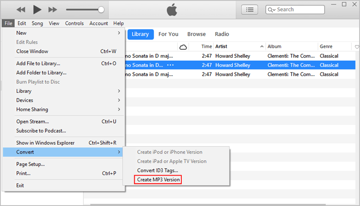Viewport: 360px width, 206px height.
Task: Click the sort arrow on Artist column
Action: pyautogui.click(x=262, y=47)
